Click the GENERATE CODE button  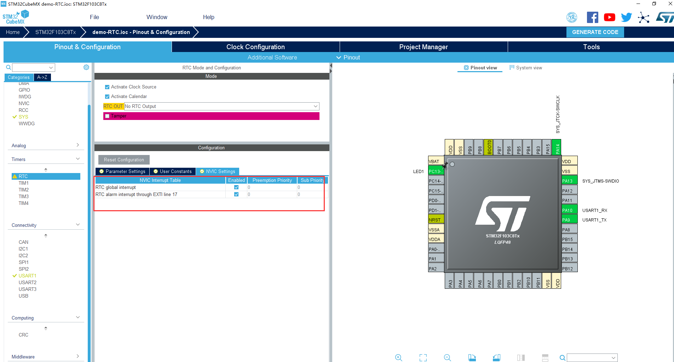(595, 32)
